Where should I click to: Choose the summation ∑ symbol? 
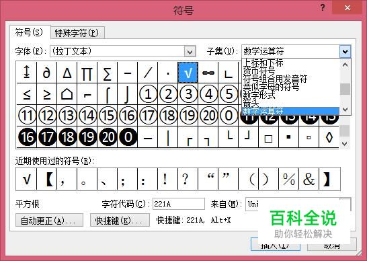[107, 73]
